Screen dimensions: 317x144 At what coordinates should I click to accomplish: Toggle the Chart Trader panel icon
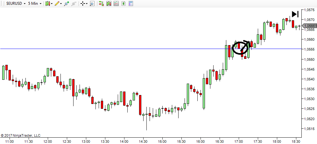(x=102, y=3)
